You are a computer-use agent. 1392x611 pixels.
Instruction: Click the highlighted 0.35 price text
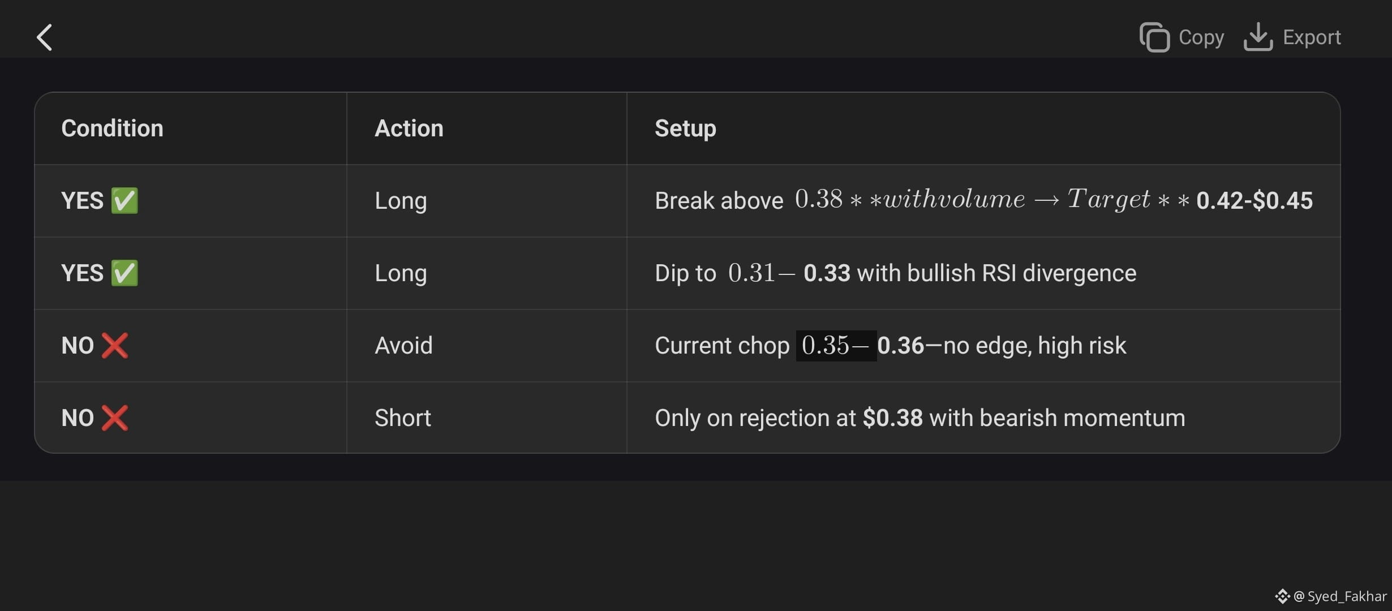(x=836, y=346)
